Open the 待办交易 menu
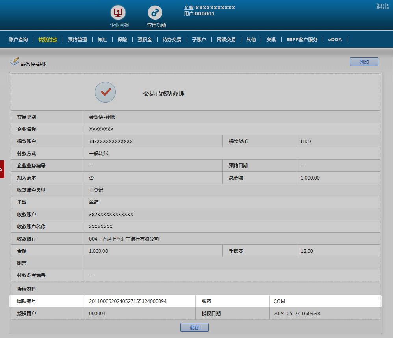The height and width of the screenshot is (338, 393). (x=172, y=40)
